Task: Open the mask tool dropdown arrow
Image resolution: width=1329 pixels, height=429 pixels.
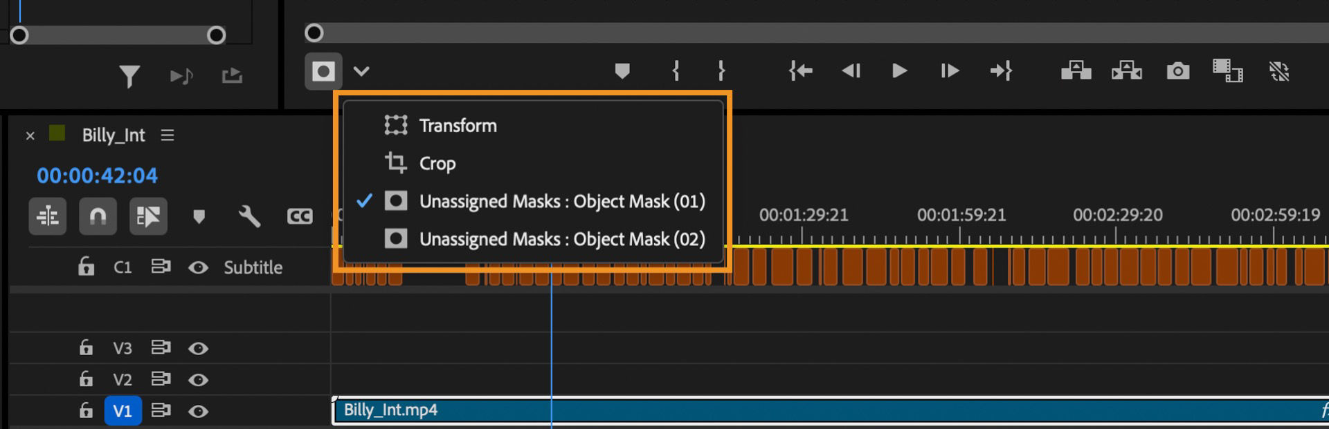Action: [361, 71]
